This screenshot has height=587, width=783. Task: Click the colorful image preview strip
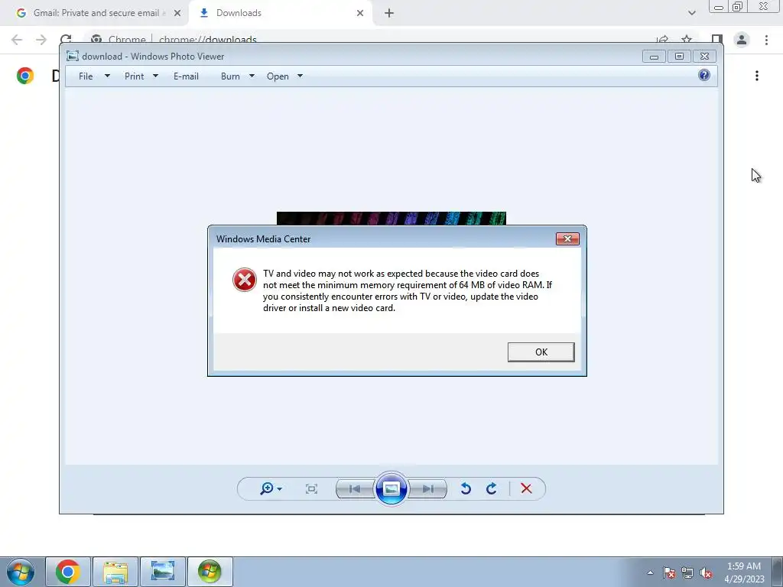[x=391, y=218]
